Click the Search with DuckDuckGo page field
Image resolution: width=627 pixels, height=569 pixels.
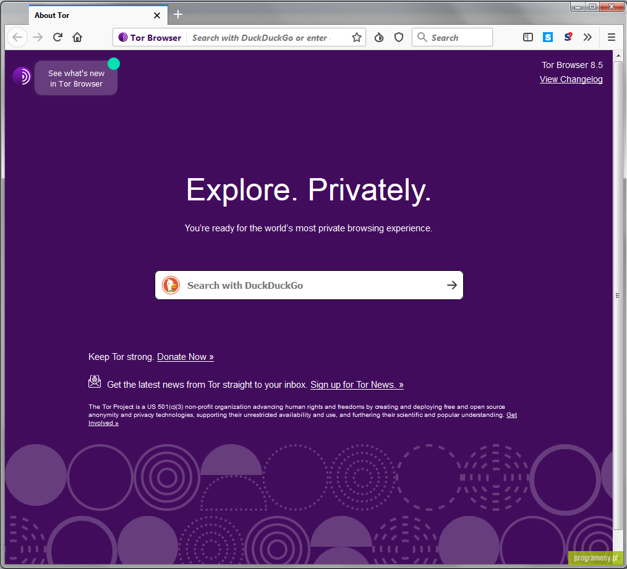pos(309,285)
